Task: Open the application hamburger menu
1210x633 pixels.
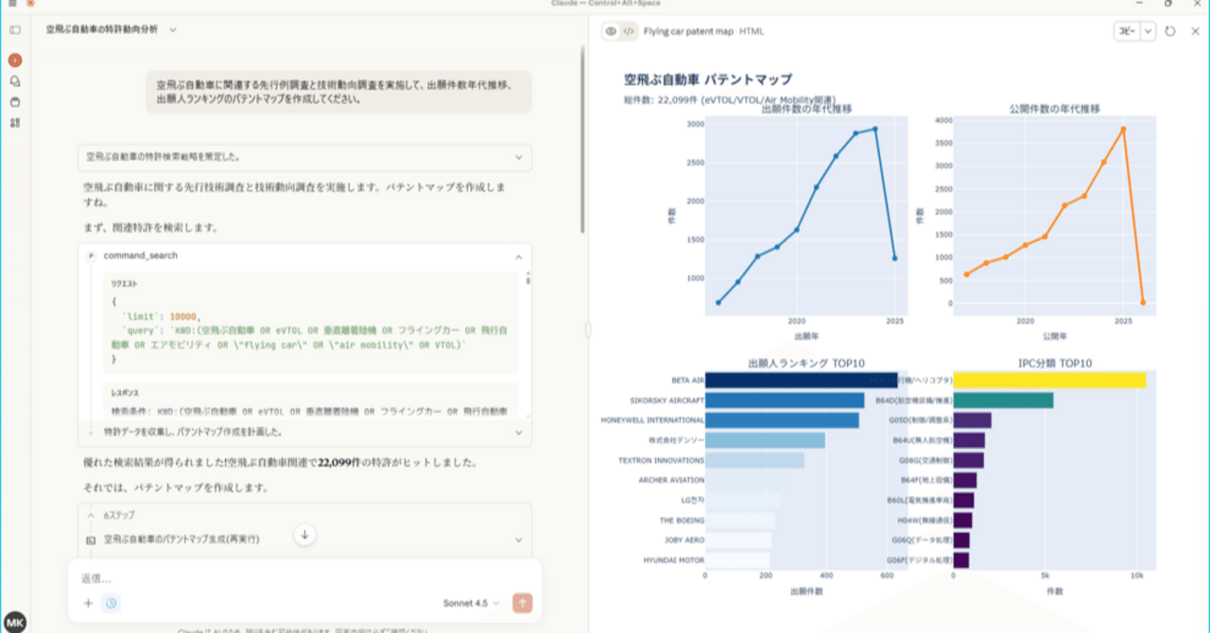Action: (12, 4)
